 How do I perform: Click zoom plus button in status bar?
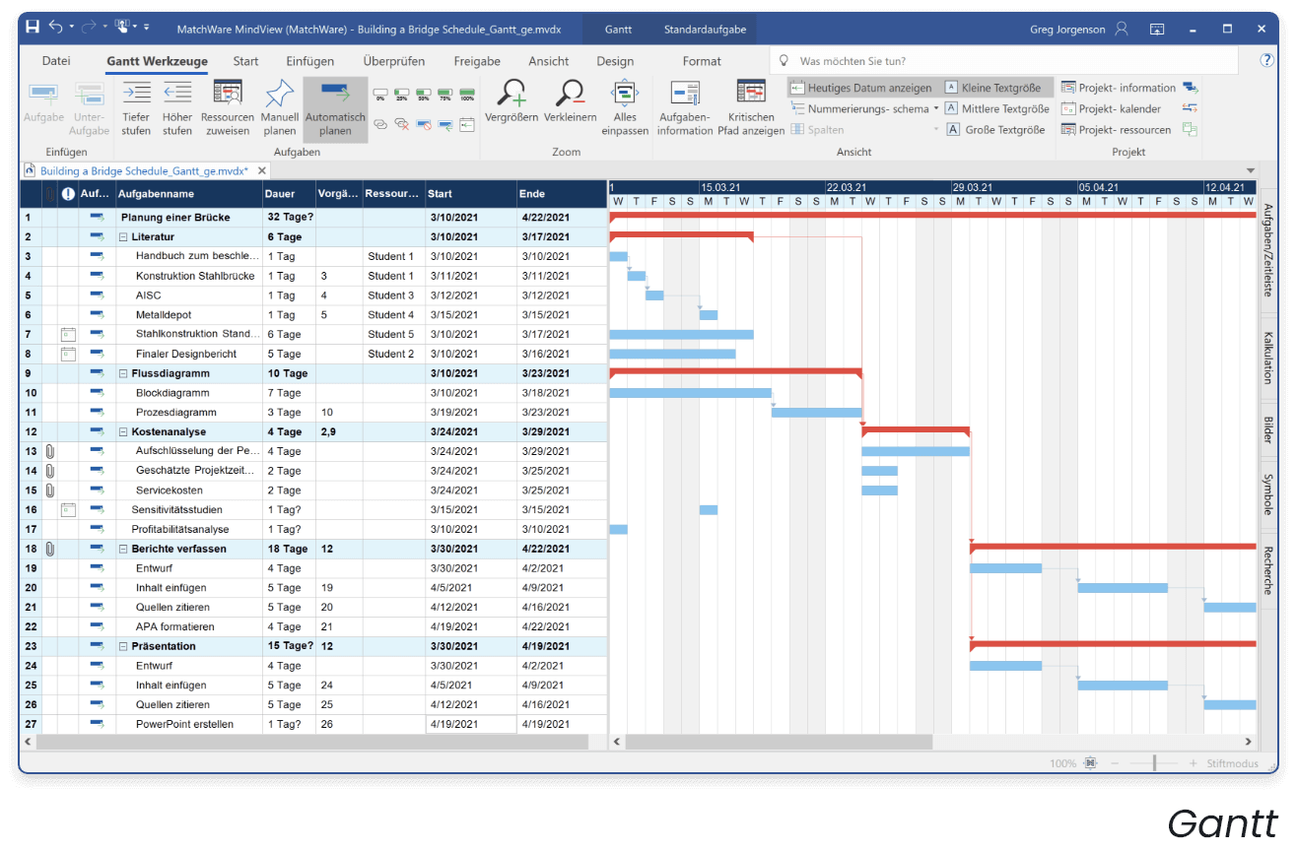tap(1193, 763)
